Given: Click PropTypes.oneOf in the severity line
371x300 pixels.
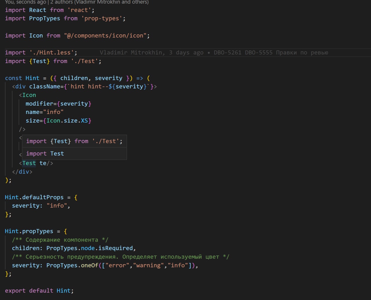Looking at the screenshot, I should pos(72,265).
